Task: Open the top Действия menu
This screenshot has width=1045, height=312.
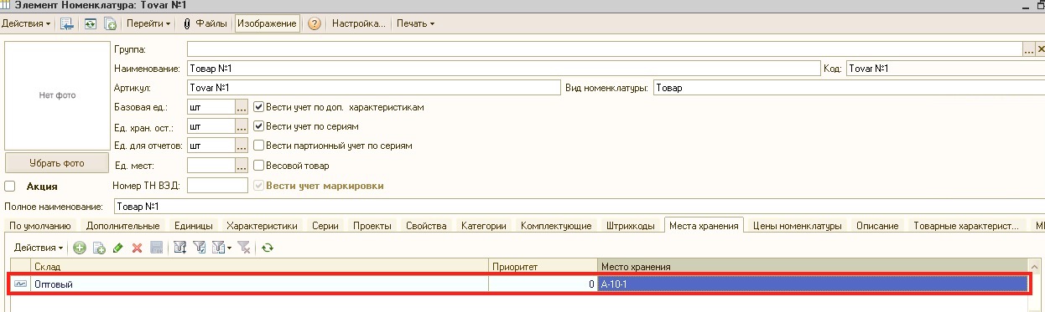Action: coord(26,23)
